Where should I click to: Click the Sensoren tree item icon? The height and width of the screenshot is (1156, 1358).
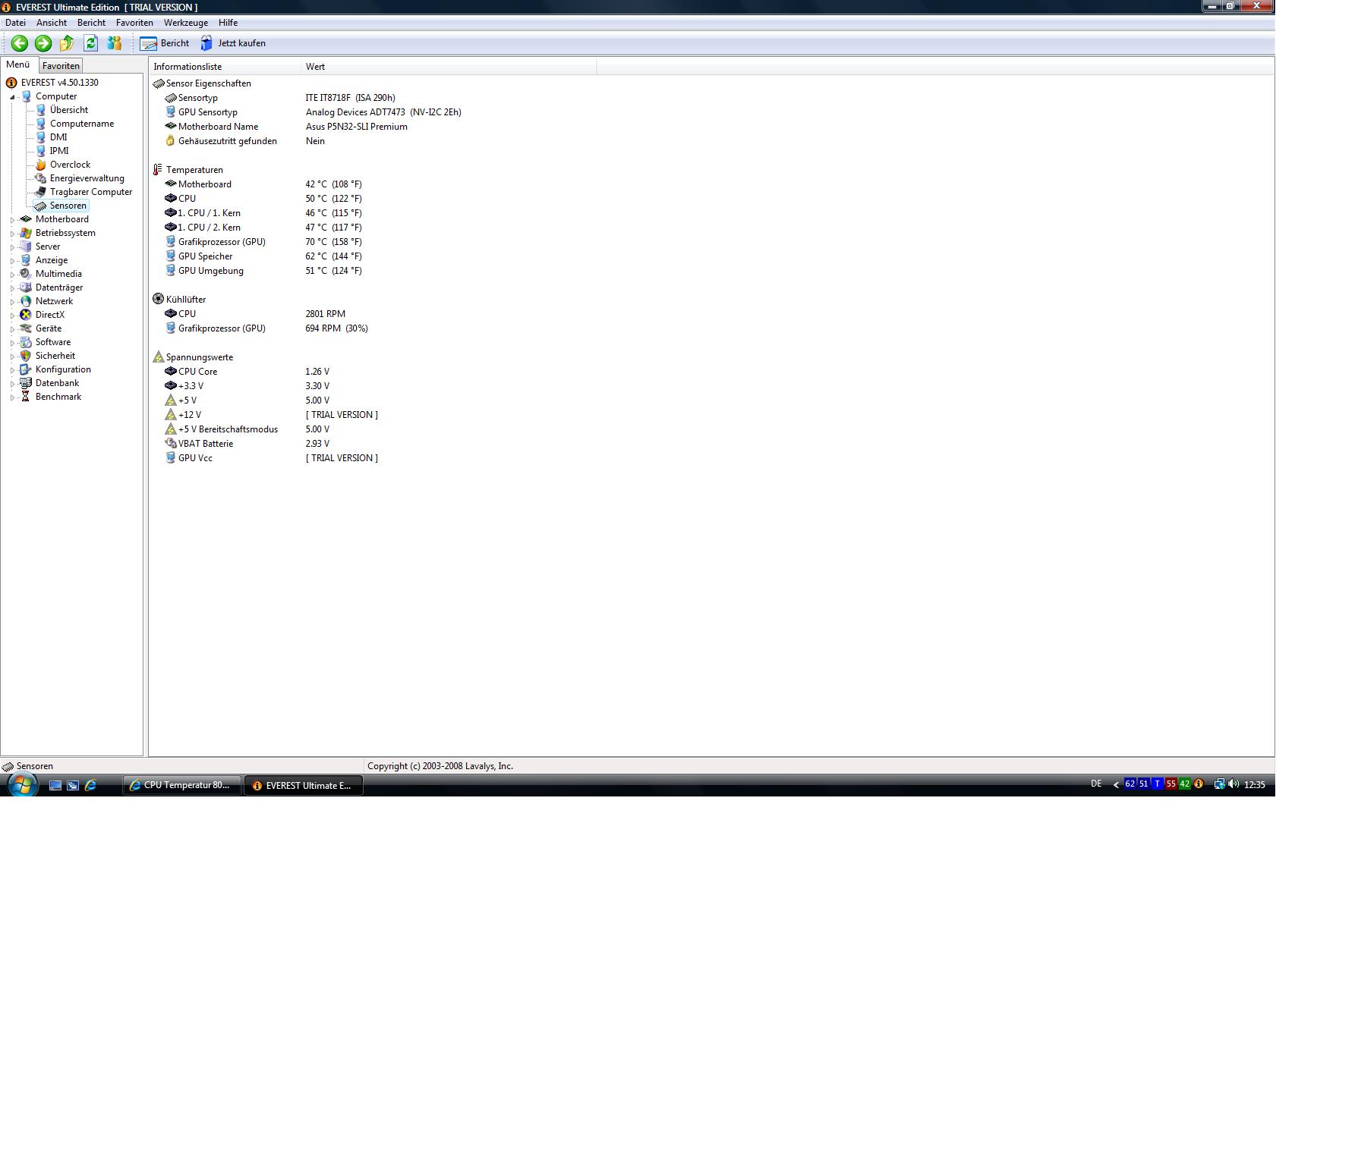[x=41, y=206]
